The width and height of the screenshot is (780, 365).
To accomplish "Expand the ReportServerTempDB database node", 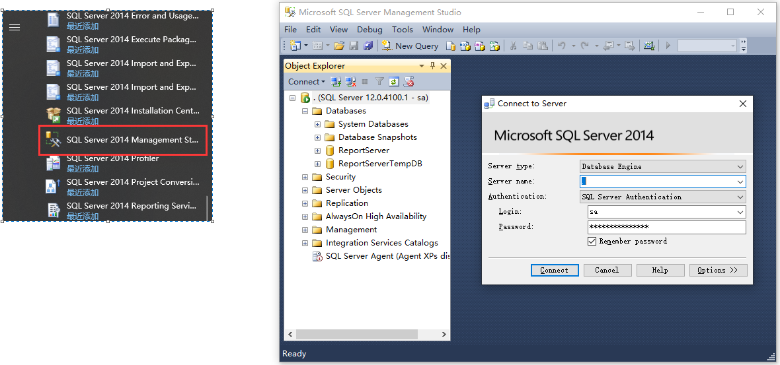I will tap(317, 164).
